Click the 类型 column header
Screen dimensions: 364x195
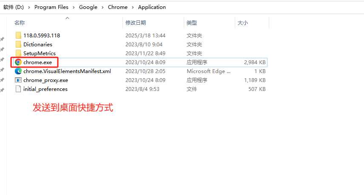[192, 23]
